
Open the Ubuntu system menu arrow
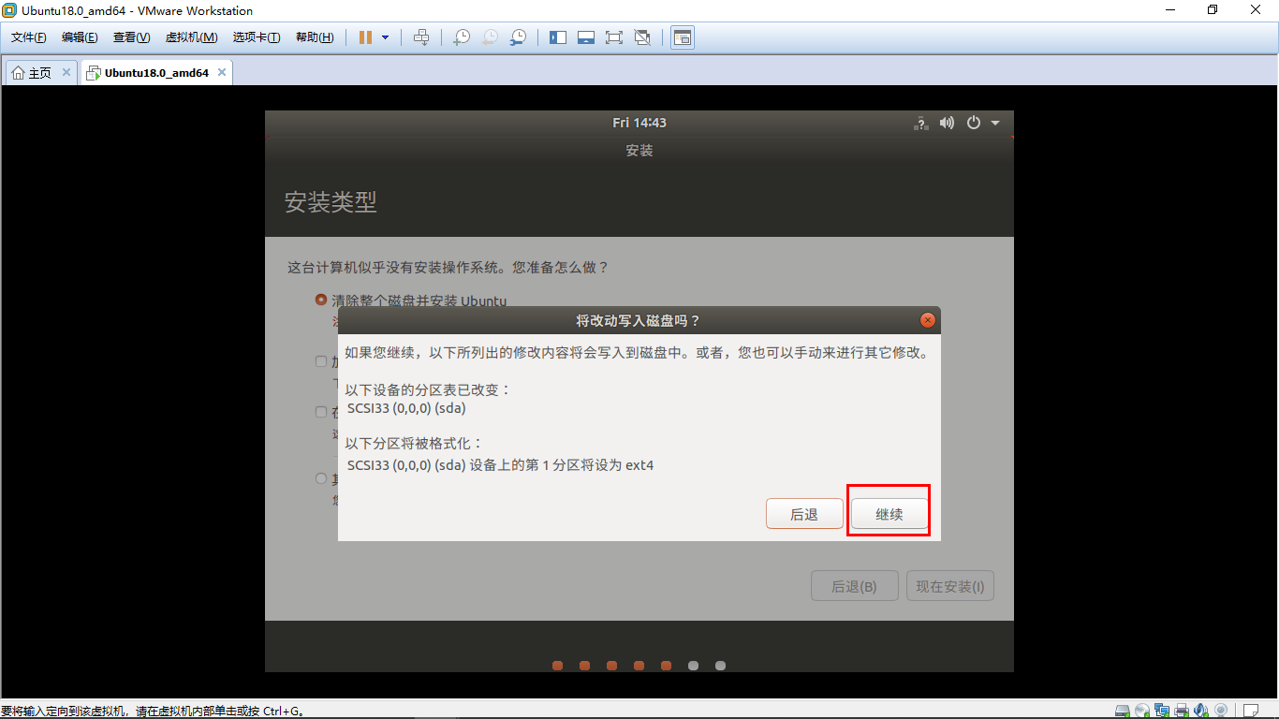[995, 123]
